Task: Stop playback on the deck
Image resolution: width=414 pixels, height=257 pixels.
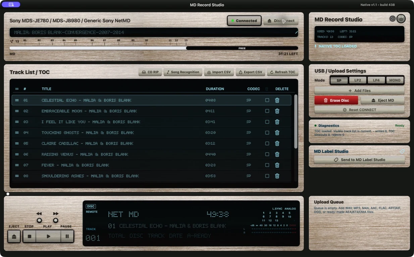Action: (30, 236)
